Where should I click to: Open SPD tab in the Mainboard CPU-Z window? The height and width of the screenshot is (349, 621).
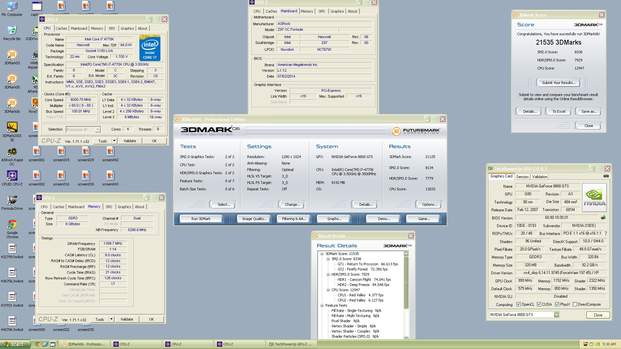coord(321,11)
